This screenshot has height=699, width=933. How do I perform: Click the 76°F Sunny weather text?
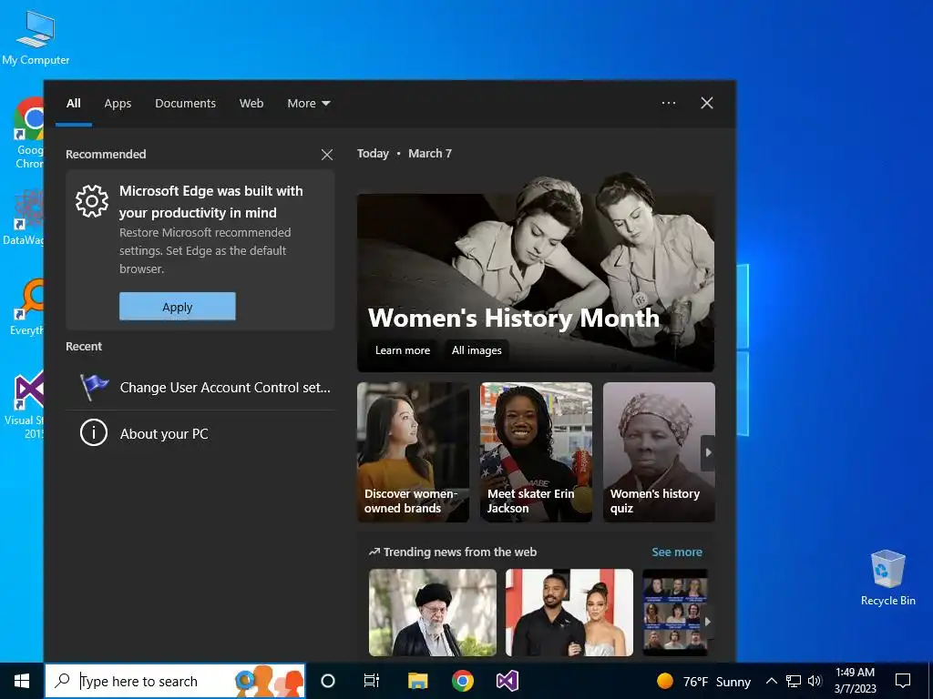pos(717,682)
